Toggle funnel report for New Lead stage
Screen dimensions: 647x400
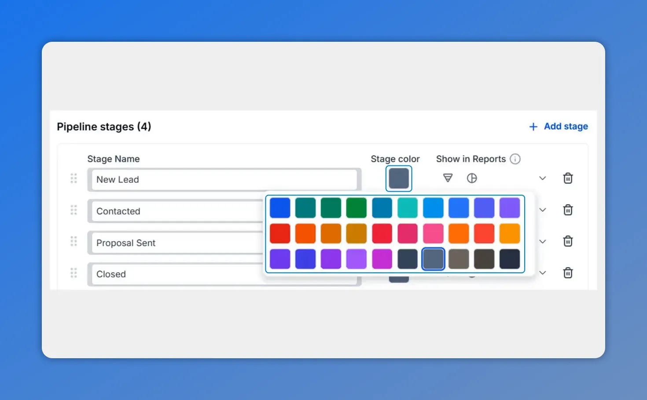(x=448, y=178)
